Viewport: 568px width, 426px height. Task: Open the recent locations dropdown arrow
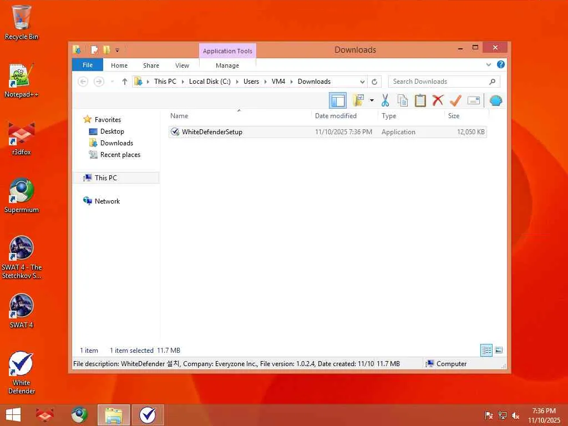112,82
